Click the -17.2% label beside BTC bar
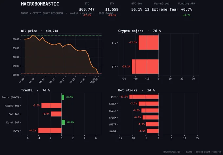 (133, 43)
